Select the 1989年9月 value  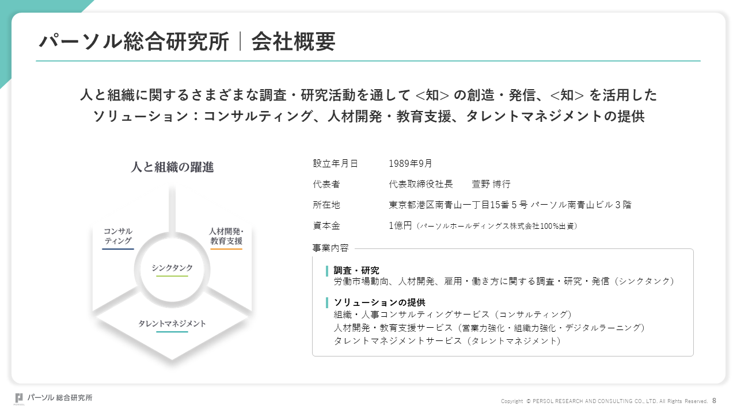click(411, 164)
